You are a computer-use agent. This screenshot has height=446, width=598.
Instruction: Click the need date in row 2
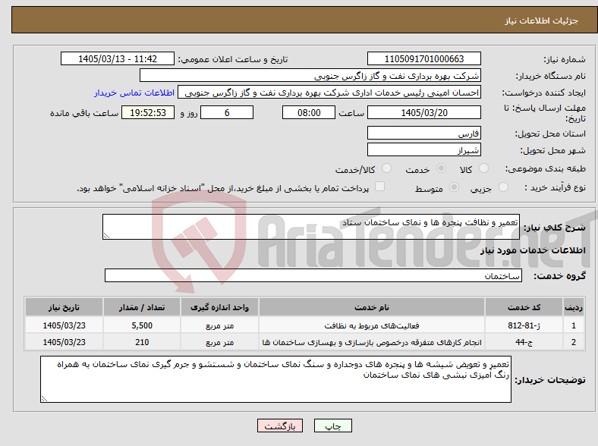[64, 342]
